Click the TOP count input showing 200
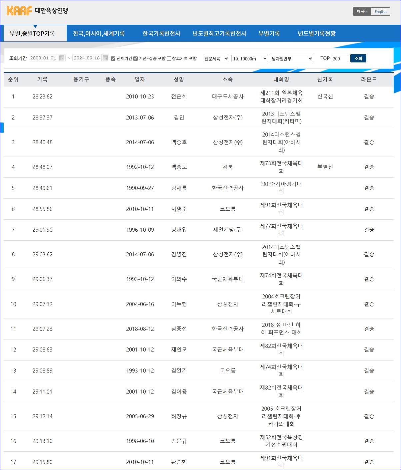Screen dimensions: 401x470 tap(340, 58)
